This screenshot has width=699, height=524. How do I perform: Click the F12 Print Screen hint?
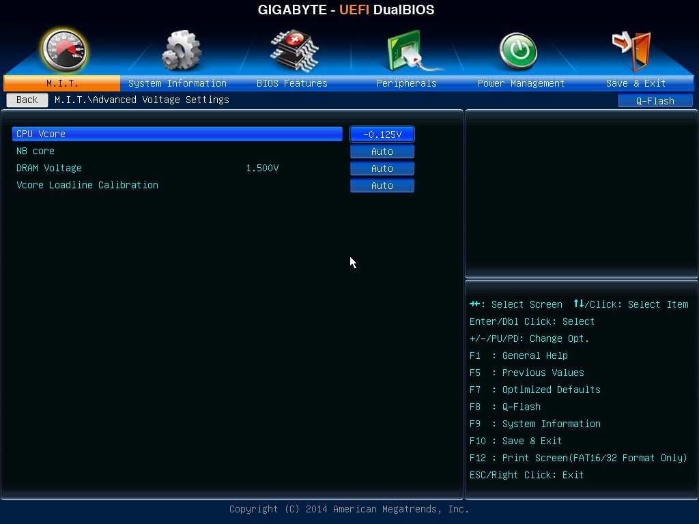pyautogui.click(x=578, y=458)
